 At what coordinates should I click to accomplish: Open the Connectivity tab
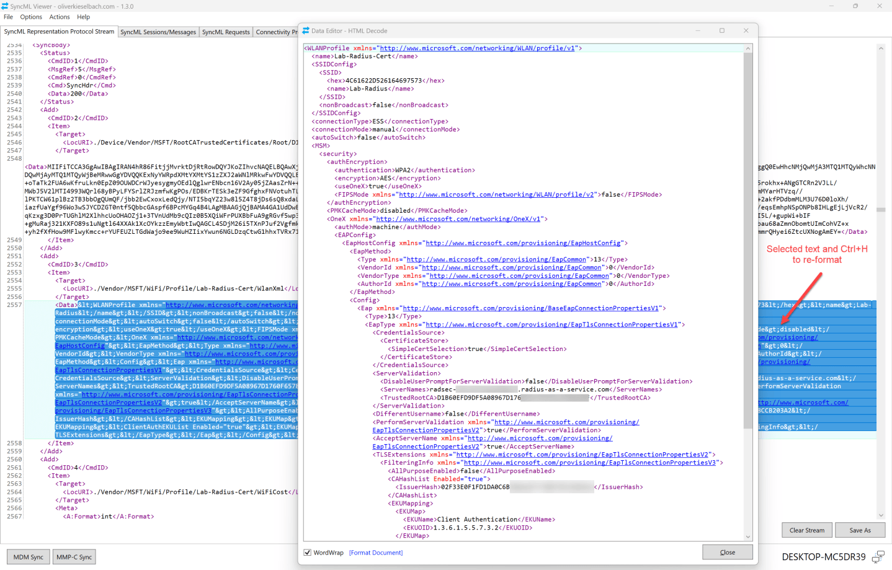pyautogui.click(x=275, y=32)
